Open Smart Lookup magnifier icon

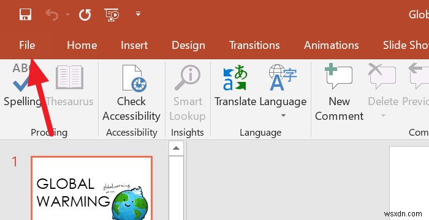(188, 78)
